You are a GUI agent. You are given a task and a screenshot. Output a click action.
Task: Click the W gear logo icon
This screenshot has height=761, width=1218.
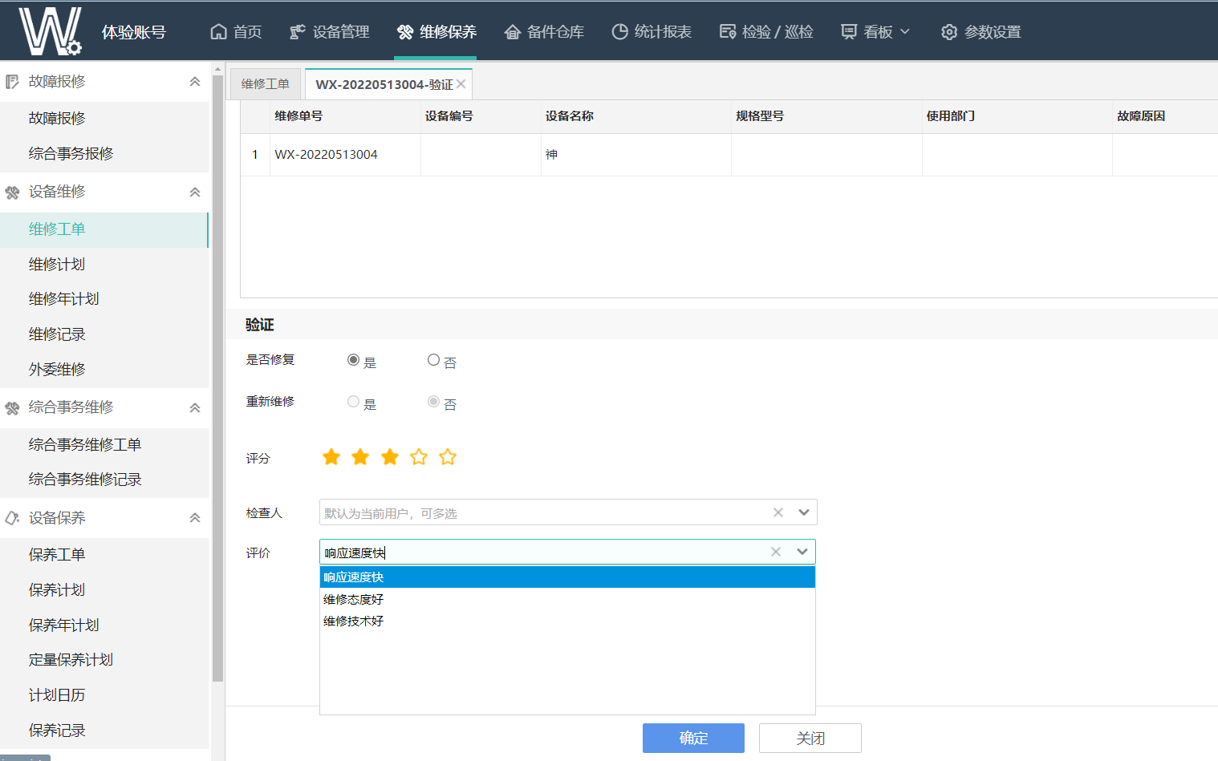point(51,31)
